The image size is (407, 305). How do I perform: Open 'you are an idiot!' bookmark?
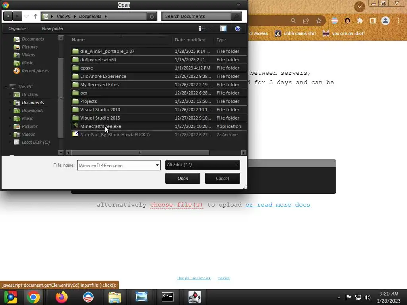pos(344,33)
